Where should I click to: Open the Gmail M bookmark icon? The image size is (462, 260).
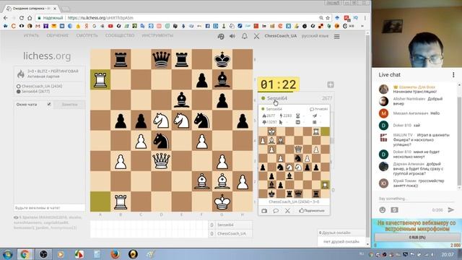click(38, 26)
